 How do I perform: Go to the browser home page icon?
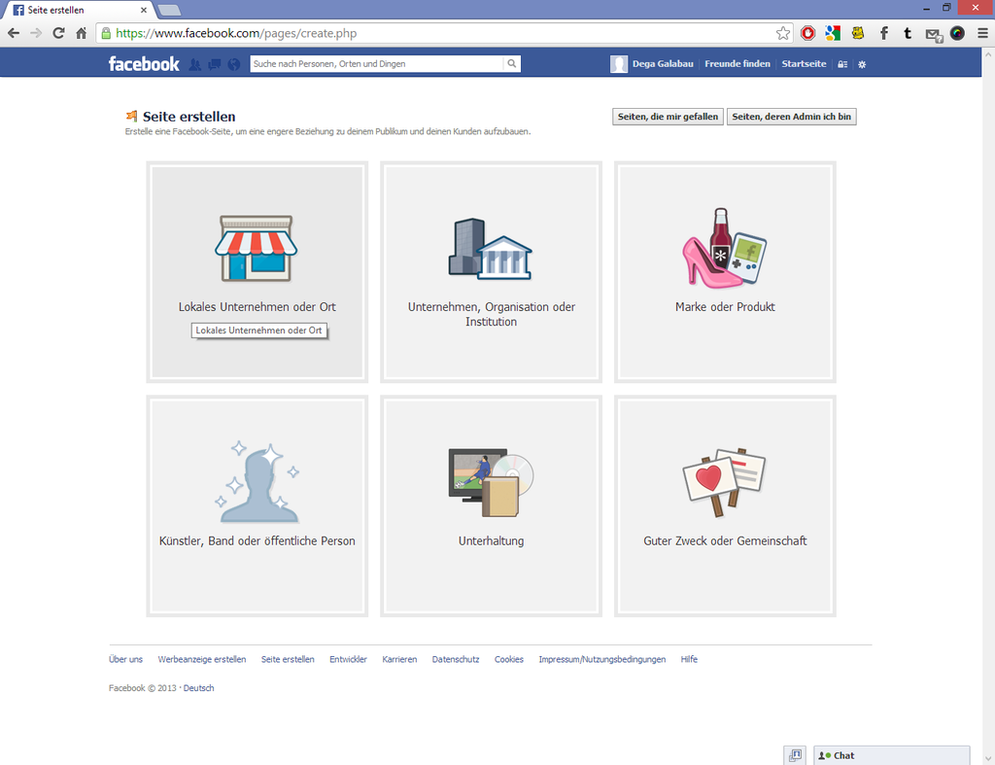(82, 33)
